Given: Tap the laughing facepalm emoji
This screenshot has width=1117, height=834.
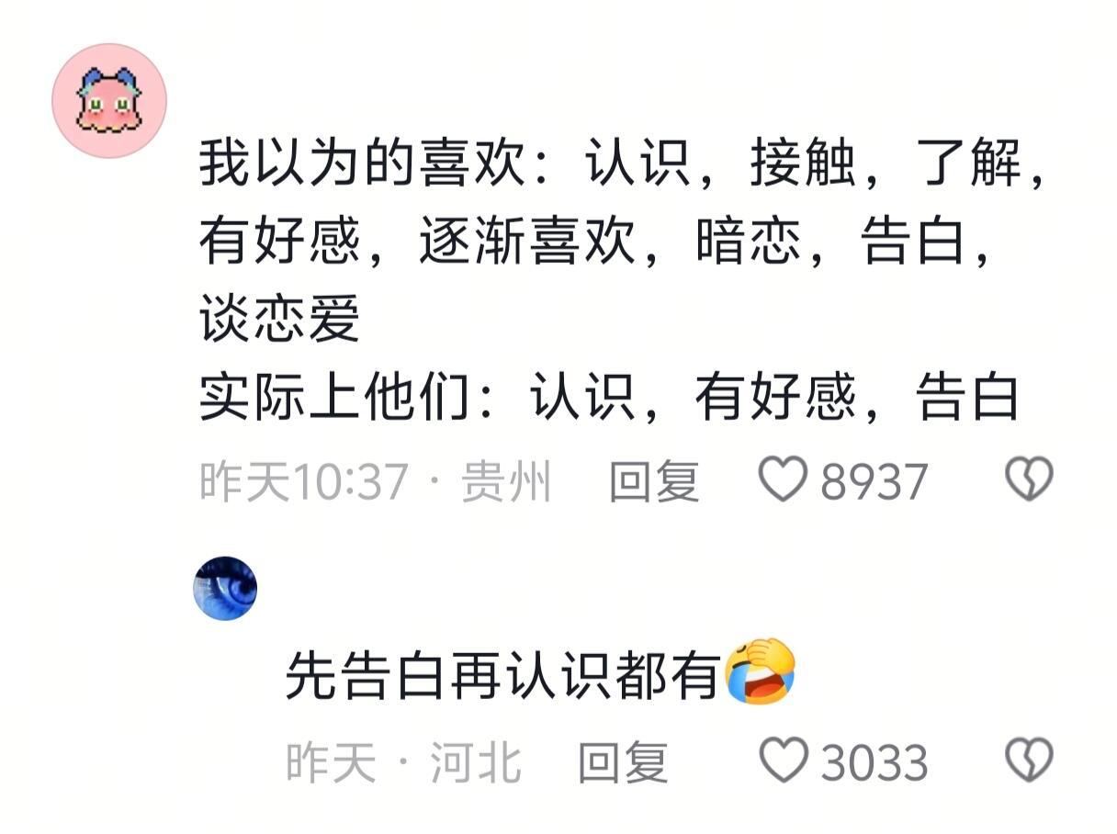Looking at the screenshot, I should (x=760, y=672).
